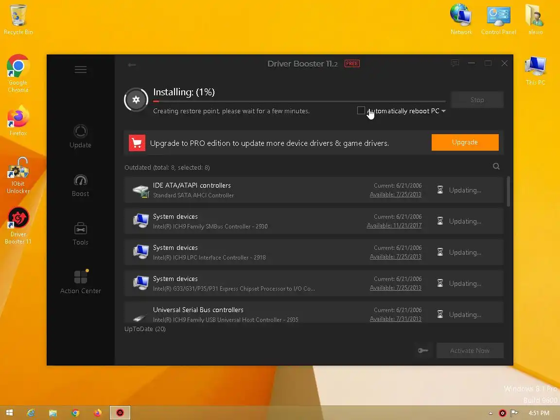
Task: Click hourglass icon on Express Chipset Processor row
Action: pos(440,283)
